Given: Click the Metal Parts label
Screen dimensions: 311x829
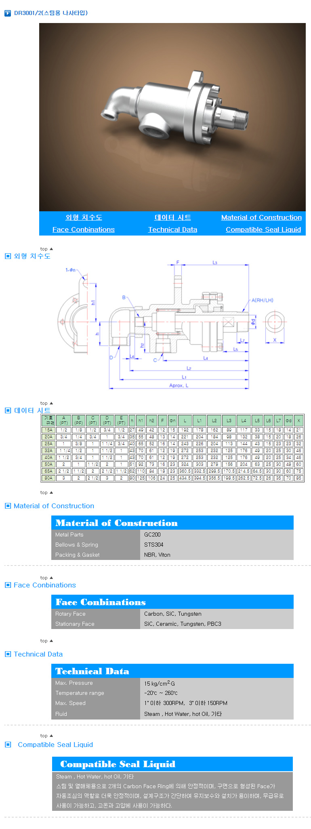Looking at the screenshot, I should pos(69,534).
